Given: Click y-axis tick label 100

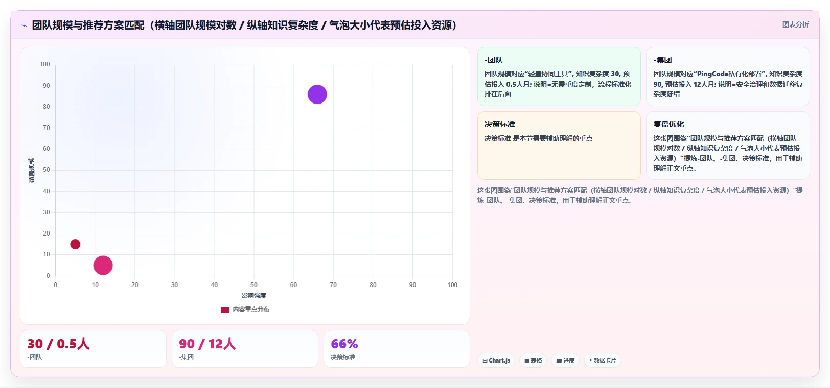Looking at the screenshot, I should (x=45, y=64).
